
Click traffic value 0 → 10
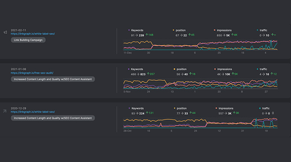pyautogui.click(x=264, y=35)
